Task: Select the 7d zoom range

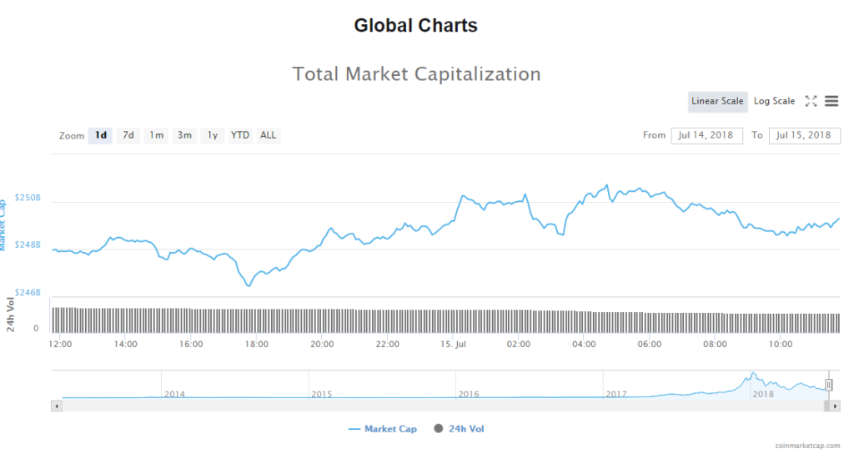Action: click(128, 135)
